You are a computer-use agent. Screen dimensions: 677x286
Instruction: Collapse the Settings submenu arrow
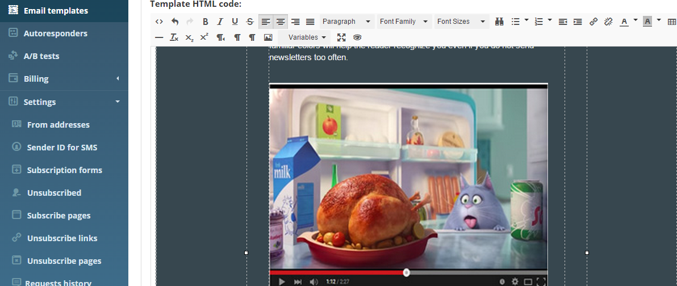118,102
